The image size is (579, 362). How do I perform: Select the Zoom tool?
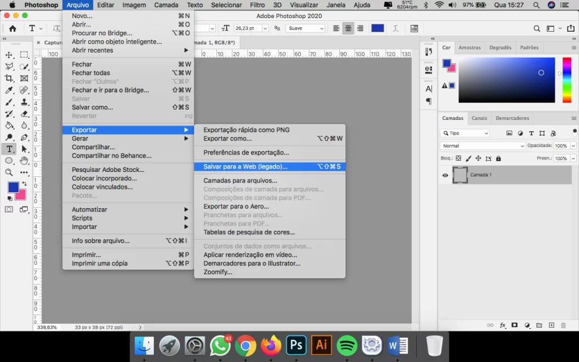tap(9, 173)
